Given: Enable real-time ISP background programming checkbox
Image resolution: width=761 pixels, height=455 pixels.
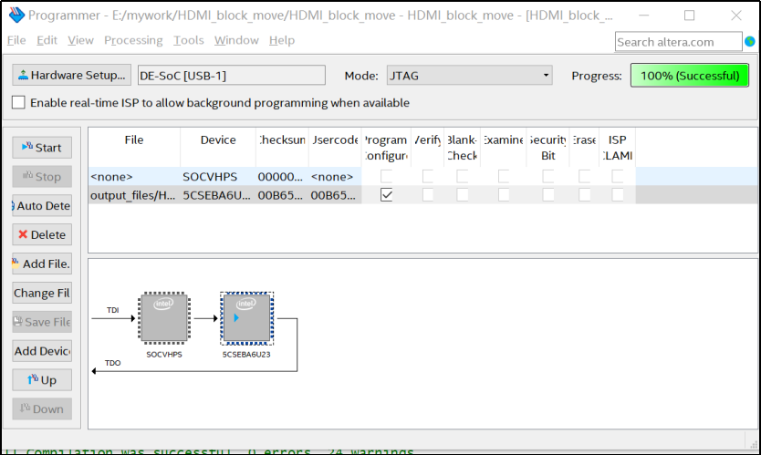Looking at the screenshot, I should tap(18, 102).
